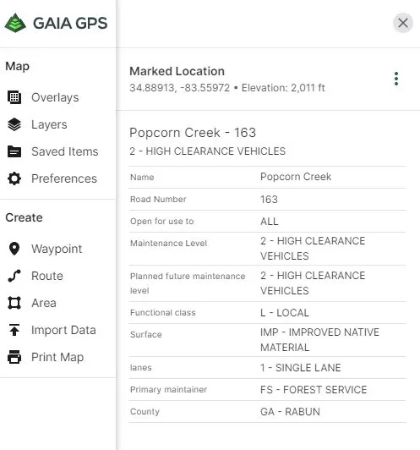Close the Marked Location panel
The height and width of the screenshot is (450, 420).
tap(403, 23)
